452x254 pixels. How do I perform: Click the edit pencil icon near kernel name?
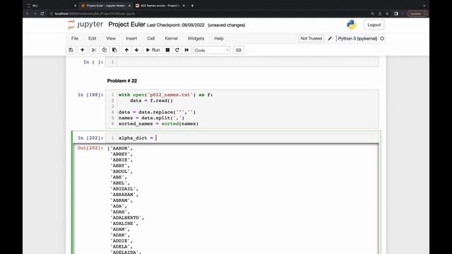click(x=330, y=38)
